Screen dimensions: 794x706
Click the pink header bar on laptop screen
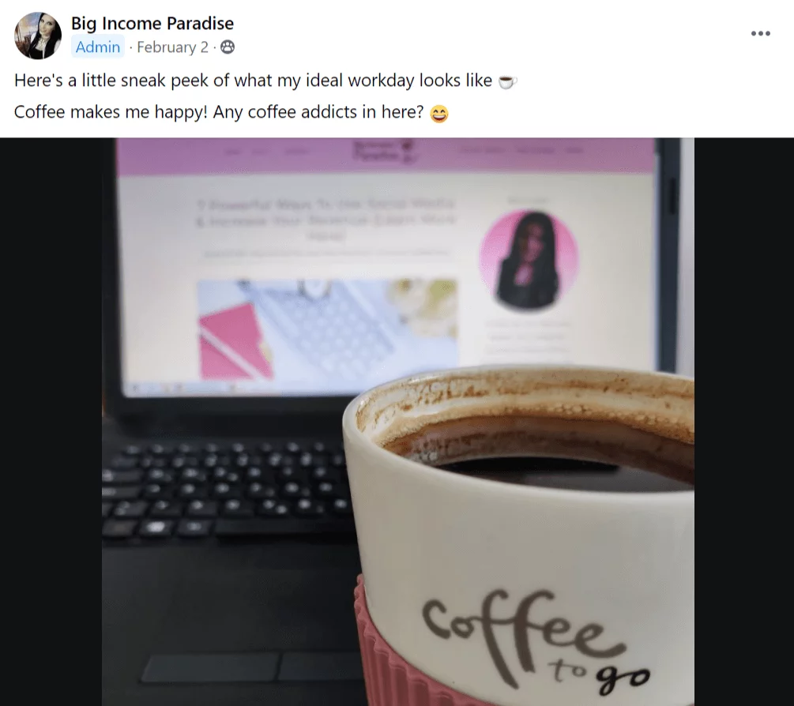385,155
